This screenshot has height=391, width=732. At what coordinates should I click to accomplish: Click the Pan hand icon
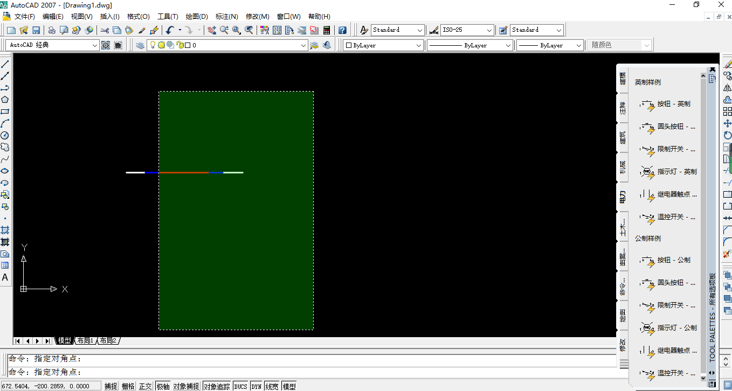(x=212, y=30)
